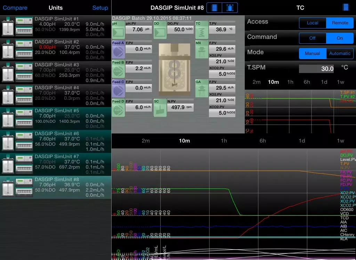
Task: Tap the Feed D flow value 6.0
Action: (x=139, y=107)
